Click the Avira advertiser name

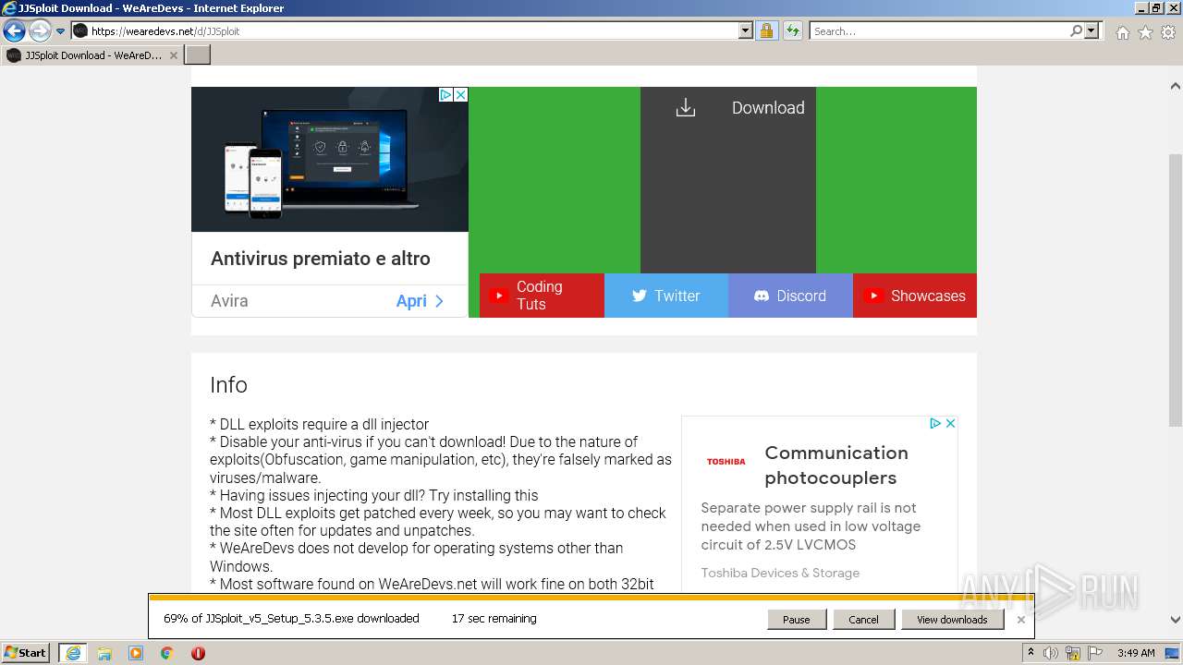coord(229,301)
